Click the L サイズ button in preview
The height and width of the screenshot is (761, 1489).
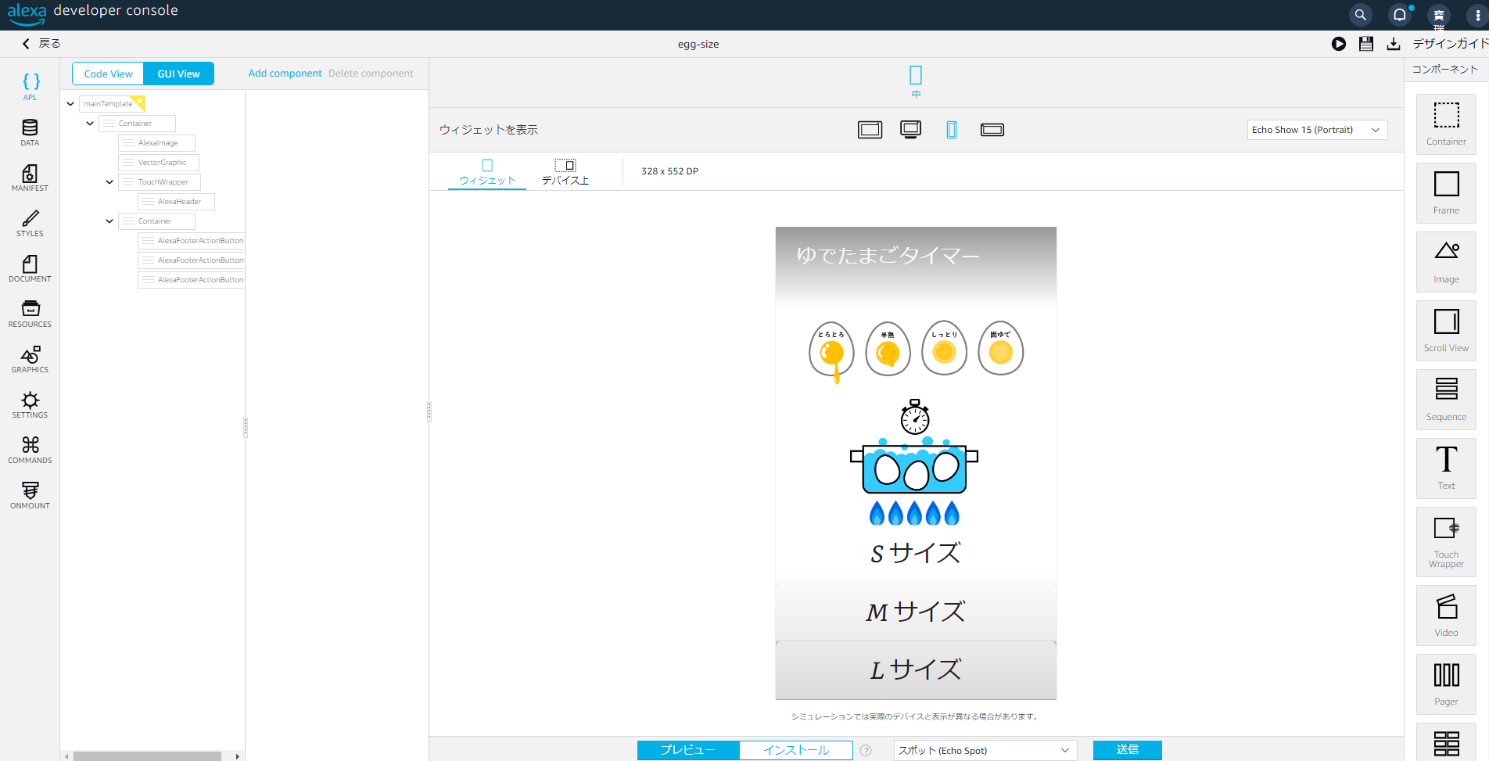tap(916, 670)
